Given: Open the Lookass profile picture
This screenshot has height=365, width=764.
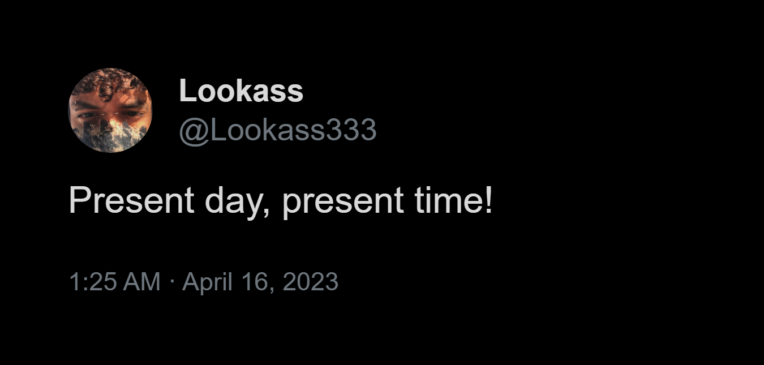Looking at the screenshot, I should [110, 110].
